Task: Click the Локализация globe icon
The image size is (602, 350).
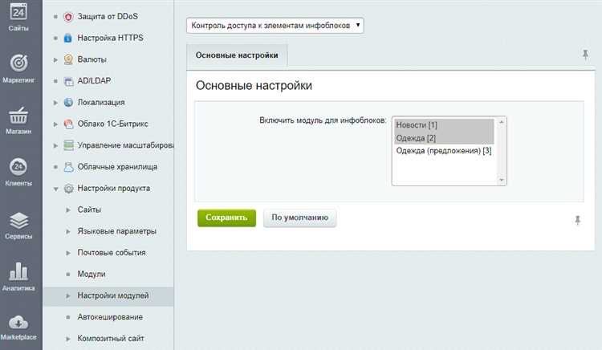Action: tap(68, 103)
